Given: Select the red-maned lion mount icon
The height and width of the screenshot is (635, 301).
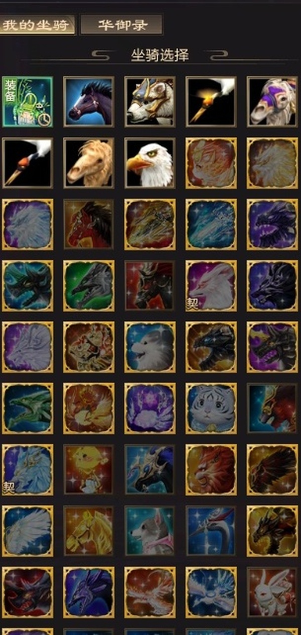Looking at the screenshot, I should [211, 470].
